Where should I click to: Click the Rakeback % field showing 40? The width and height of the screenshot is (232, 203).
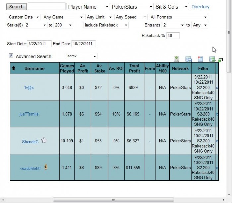(173, 36)
